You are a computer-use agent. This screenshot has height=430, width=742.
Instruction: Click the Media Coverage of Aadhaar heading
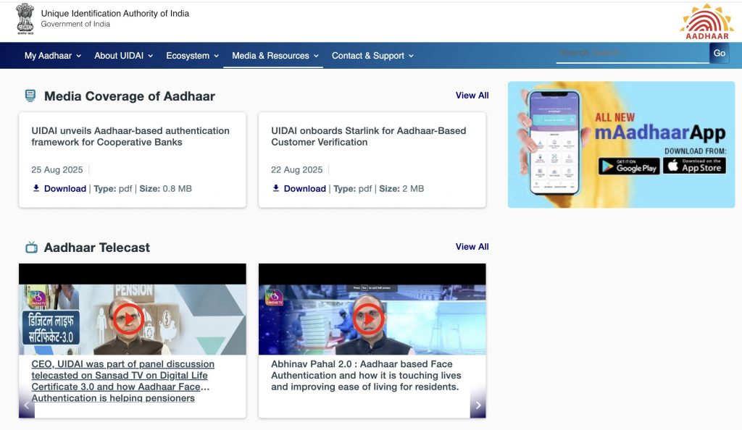(x=129, y=96)
